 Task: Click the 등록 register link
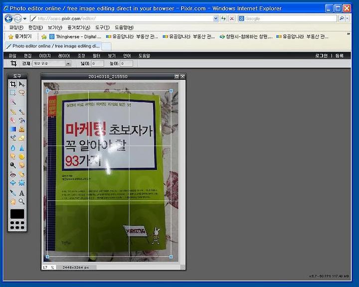[x=340, y=56]
